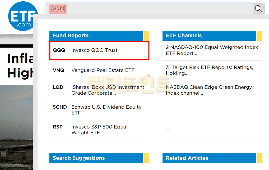
Task: Click yellow marker beside Related Articles header
Action: pyautogui.click(x=260, y=158)
